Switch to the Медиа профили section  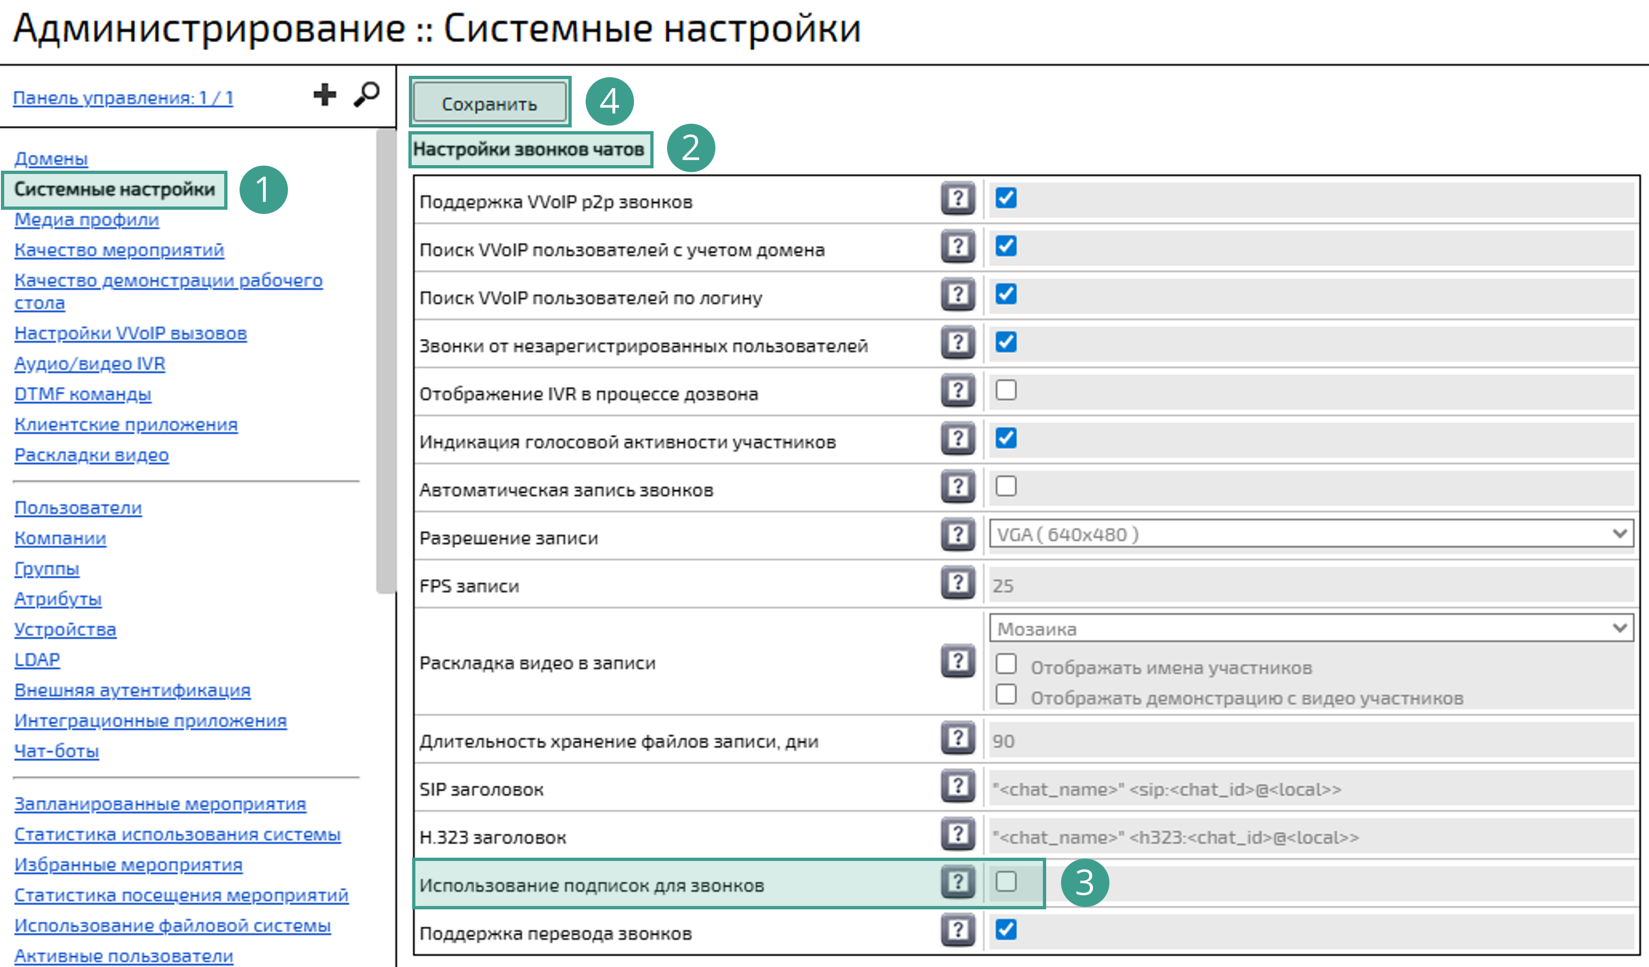tap(86, 220)
